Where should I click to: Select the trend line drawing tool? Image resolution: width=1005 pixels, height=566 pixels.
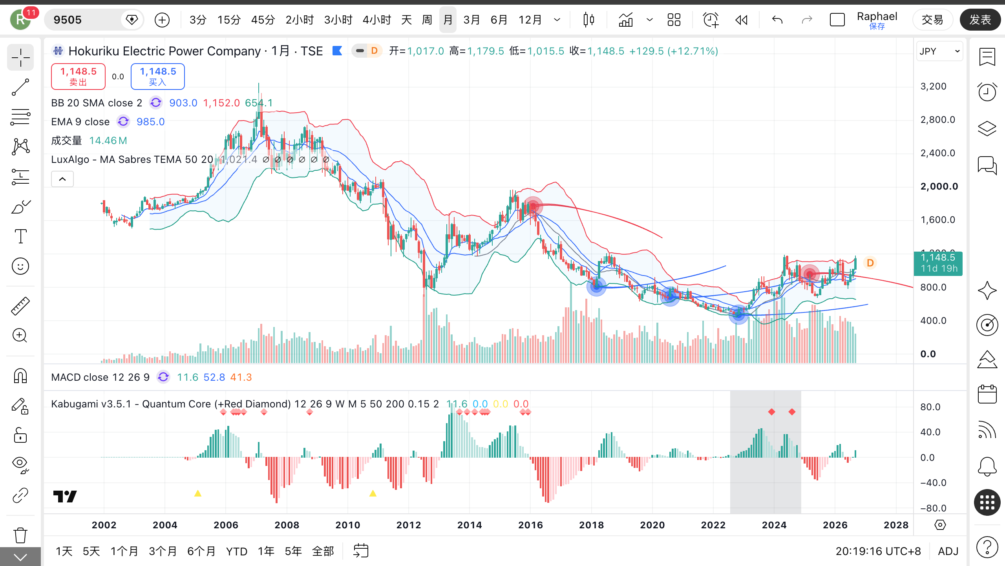click(x=20, y=87)
